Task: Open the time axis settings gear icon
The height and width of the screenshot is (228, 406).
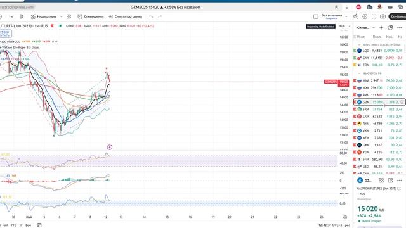Action: pos(345,217)
